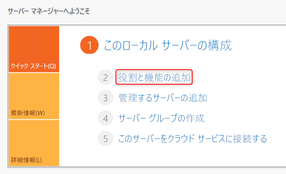Open サーバー グループの作成 link
This screenshot has height=174, width=286.
pyautogui.click(x=161, y=118)
